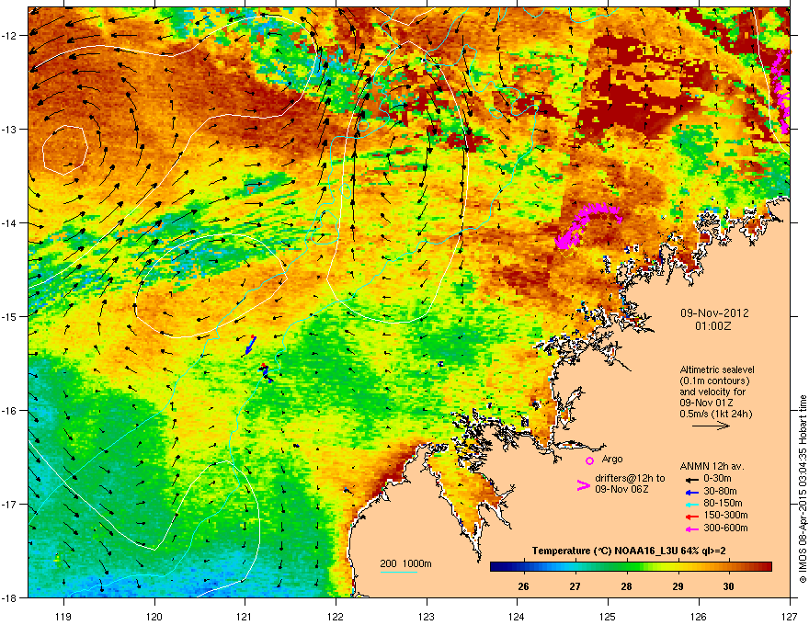The image size is (809, 625).
Task: Click the 300-600m depth label
Action: [725, 528]
